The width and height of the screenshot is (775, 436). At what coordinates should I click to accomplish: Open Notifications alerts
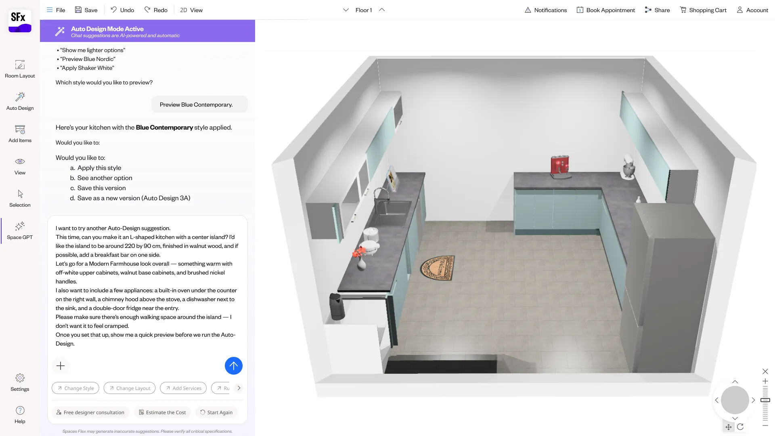click(x=545, y=10)
